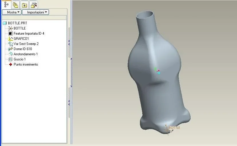The width and height of the screenshot is (237, 146).
Task: Click the Arrotondamento 1 round icon
Action: [x=10, y=54]
